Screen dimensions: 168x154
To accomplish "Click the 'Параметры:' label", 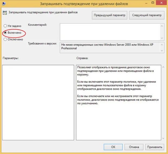I will (11, 58).
